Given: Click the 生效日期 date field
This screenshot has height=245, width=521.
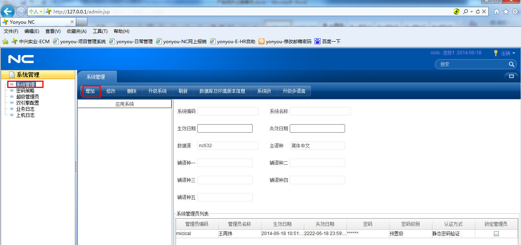Looking at the screenshot, I should 225,128.
